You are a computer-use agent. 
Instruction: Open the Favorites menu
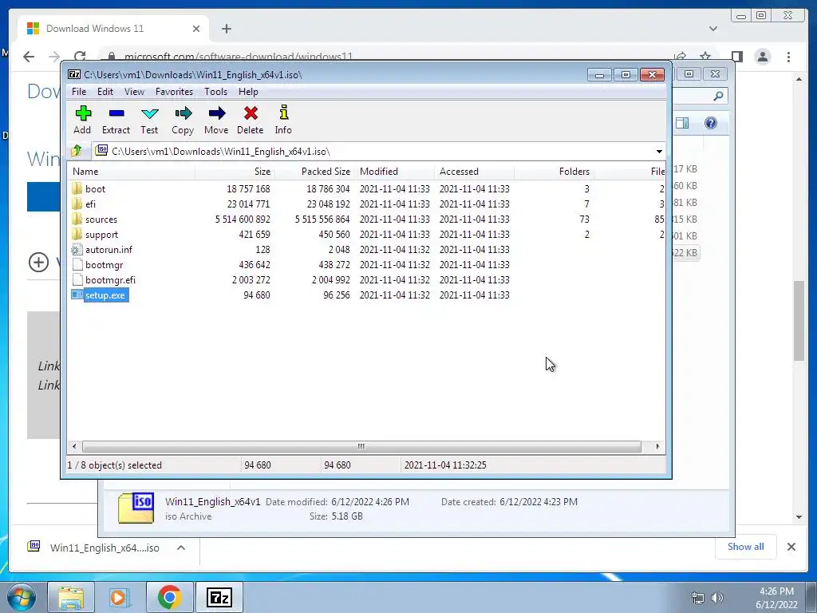[x=174, y=92]
